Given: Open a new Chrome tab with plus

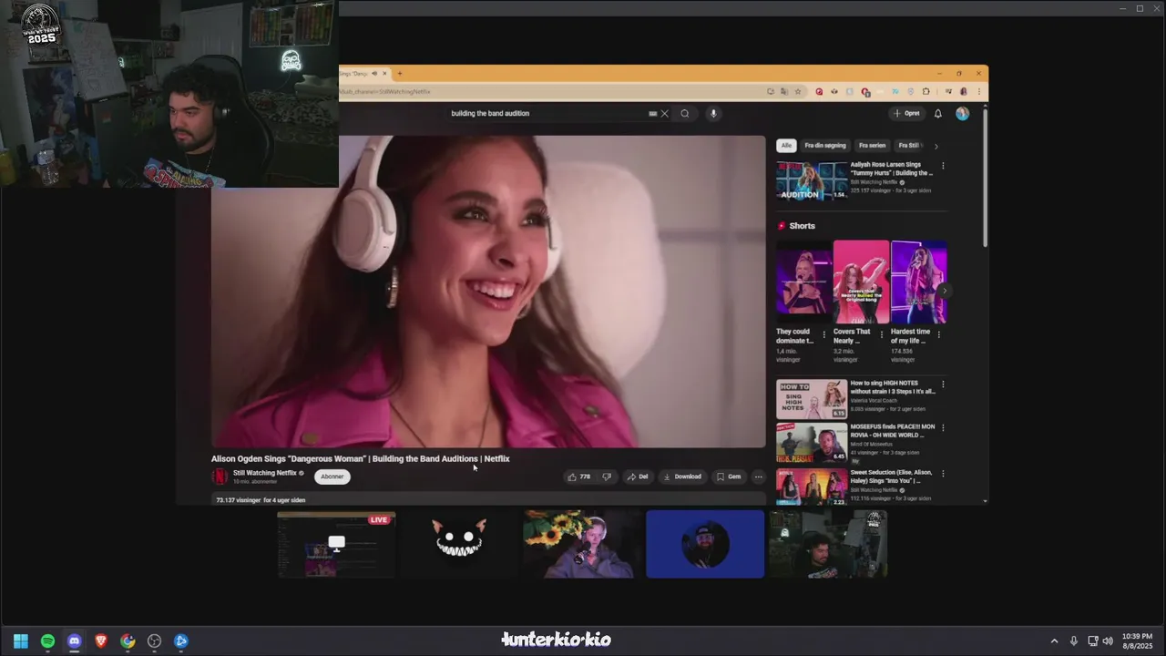Looking at the screenshot, I should pyautogui.click(x=399, y=74).
